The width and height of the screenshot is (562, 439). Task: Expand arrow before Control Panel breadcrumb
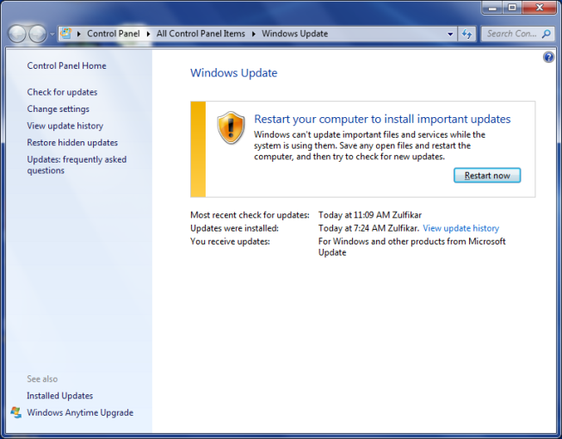pos(79,34)
